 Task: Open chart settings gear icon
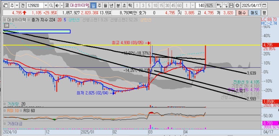coord(237,6)
